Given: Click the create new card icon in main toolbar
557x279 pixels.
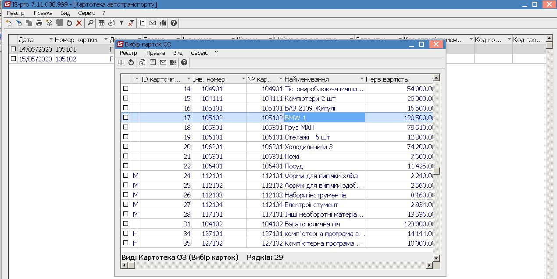Looking at the screenshot, I should click(8, 23).
